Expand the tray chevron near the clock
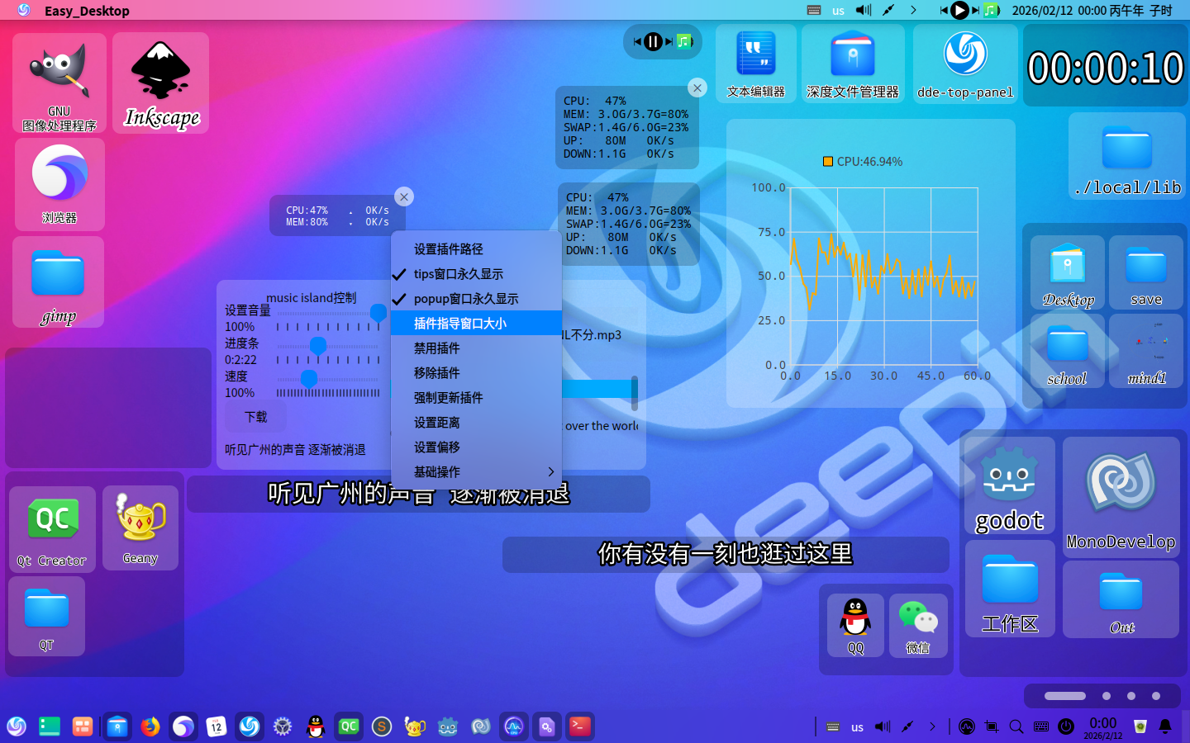The image size is (1190, 743). tap(932, 726)
